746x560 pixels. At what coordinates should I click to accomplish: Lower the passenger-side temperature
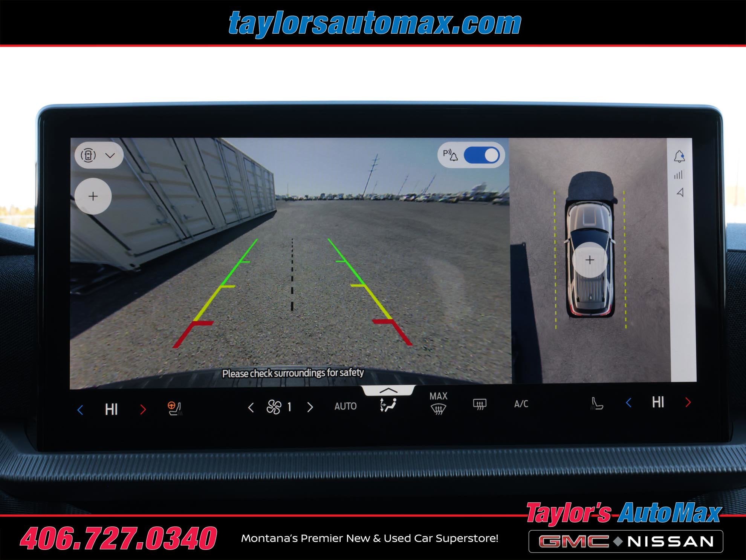tap(628, 403)
